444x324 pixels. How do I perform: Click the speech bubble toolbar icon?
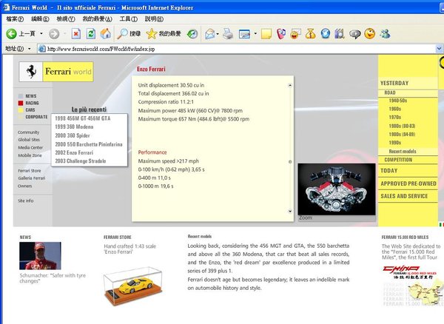click(x=354, y=34)
